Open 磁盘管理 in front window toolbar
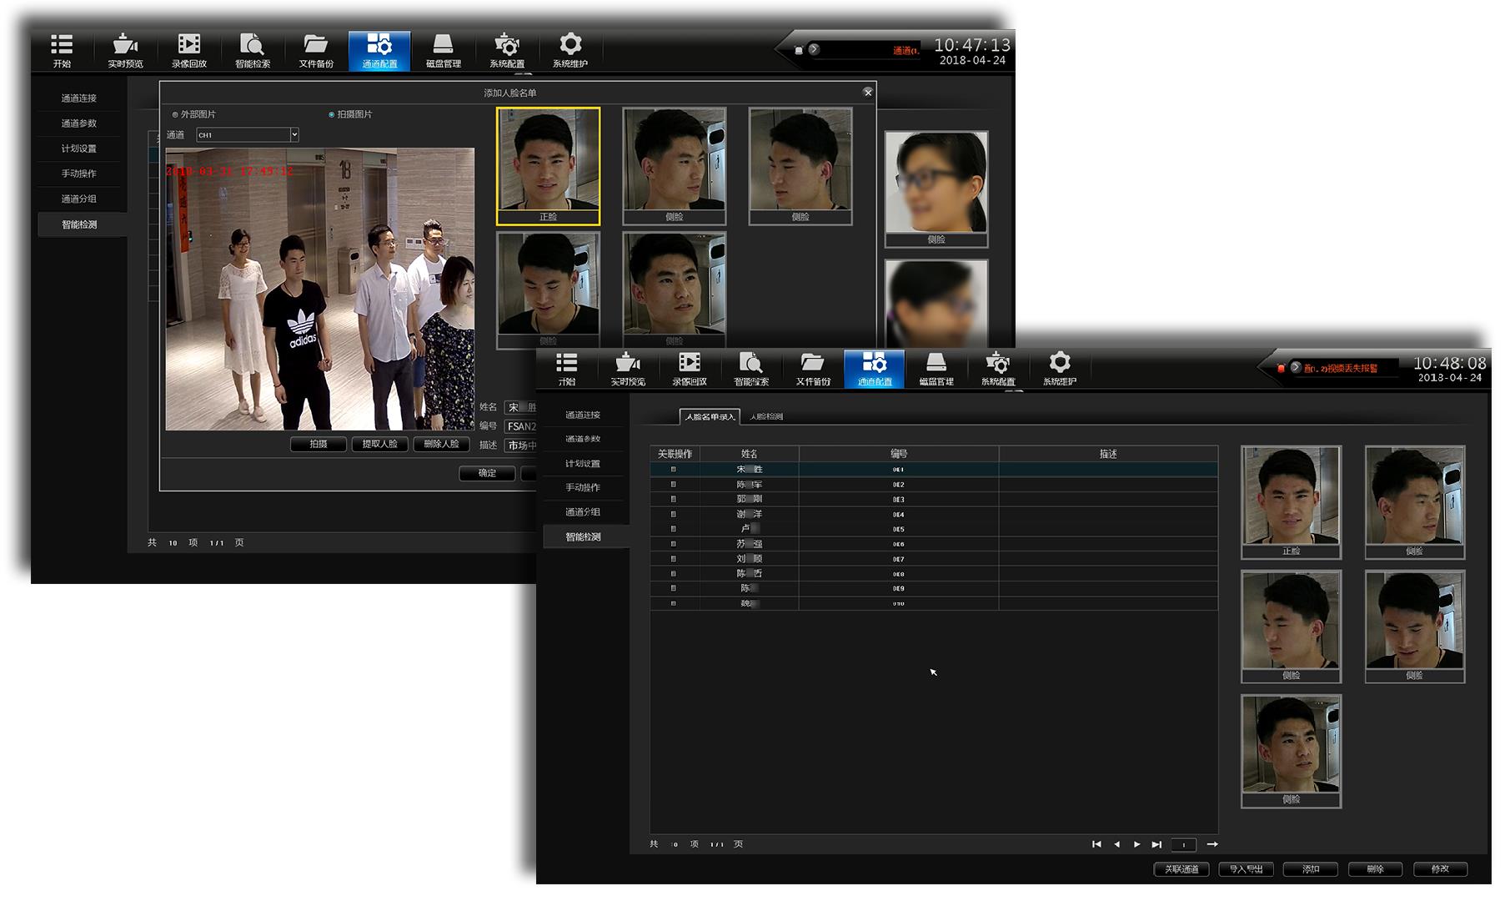This screenshot has width=1505, height=901. (x=936, y=369)
